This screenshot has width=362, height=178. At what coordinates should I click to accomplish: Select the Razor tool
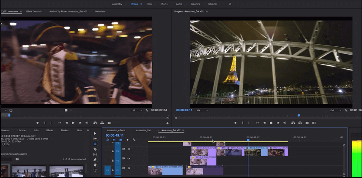point(95,149)
